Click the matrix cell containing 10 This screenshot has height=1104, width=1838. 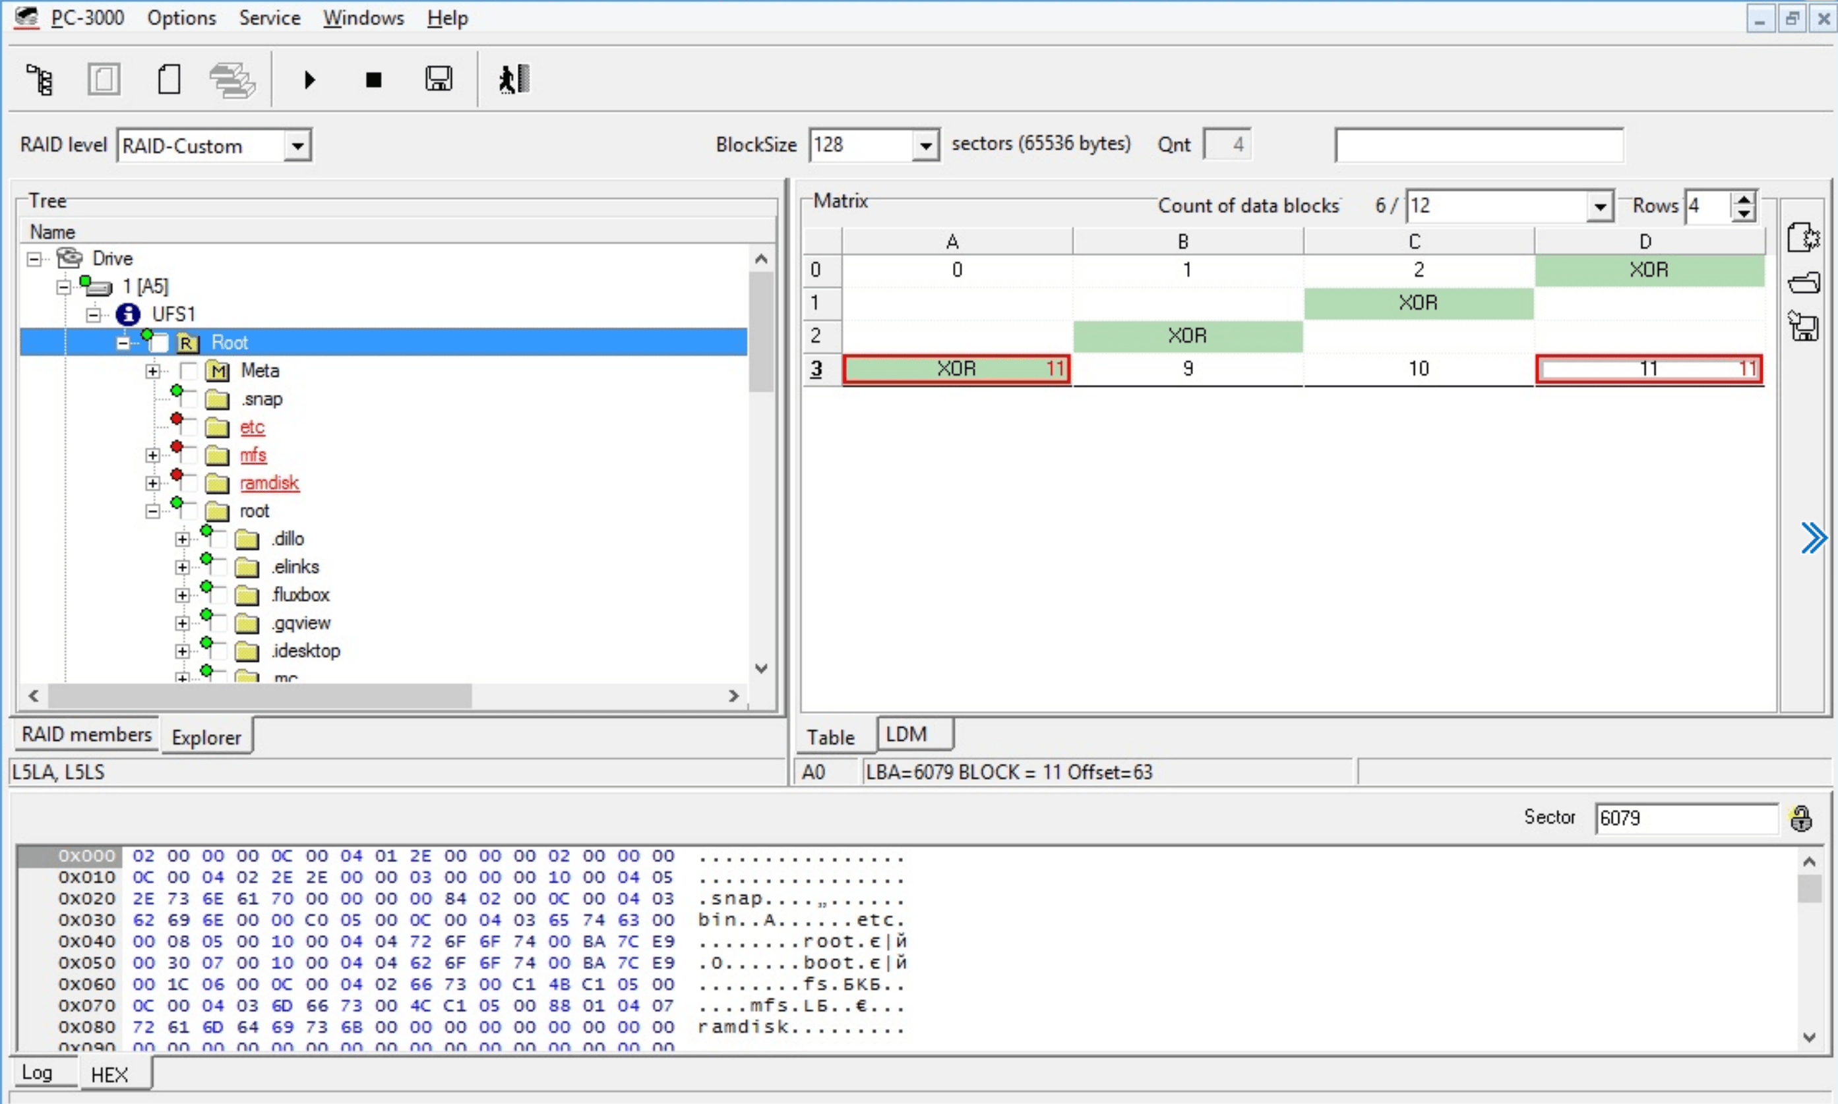click(1419, 369)
